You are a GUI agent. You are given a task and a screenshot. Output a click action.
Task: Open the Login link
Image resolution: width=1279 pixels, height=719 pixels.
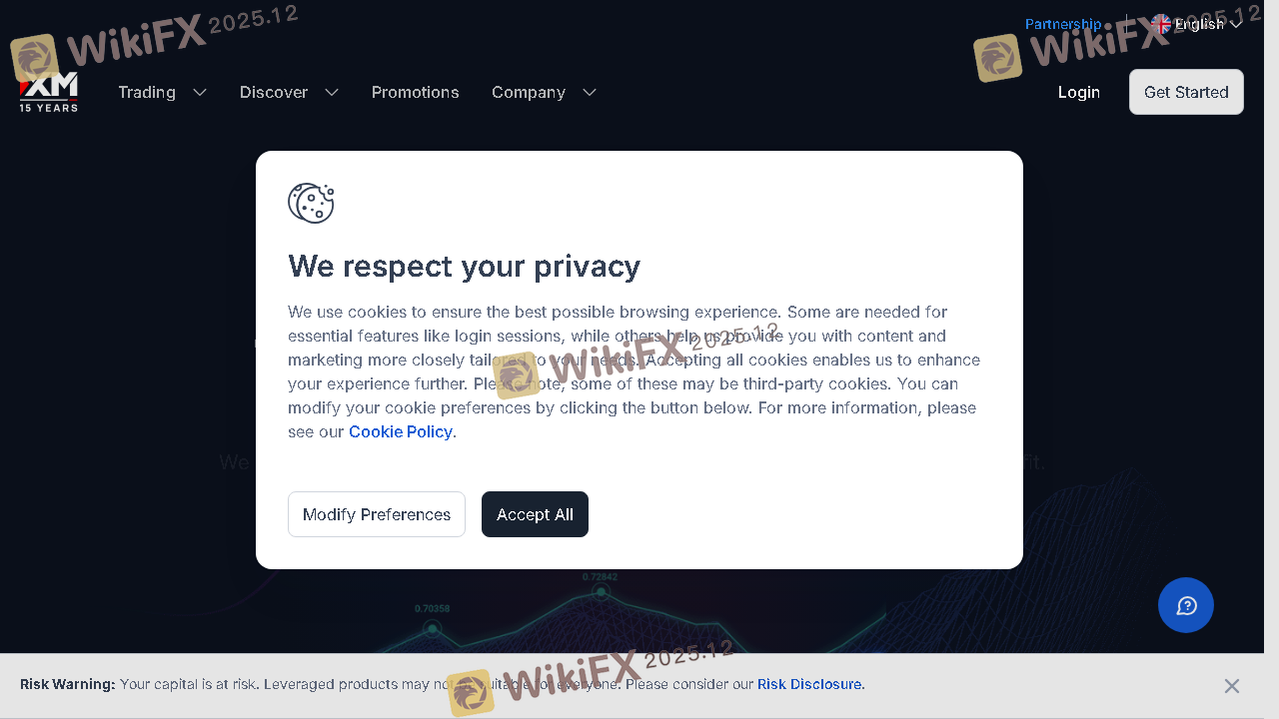tap(1079, 92)
